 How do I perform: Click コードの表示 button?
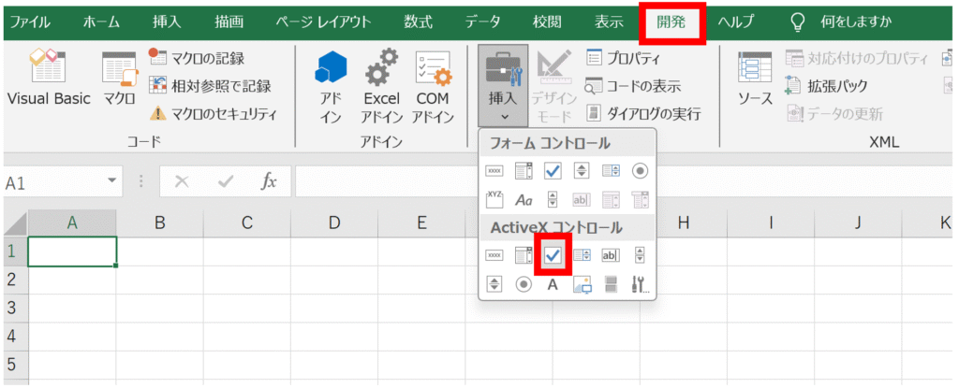point(632,86)
